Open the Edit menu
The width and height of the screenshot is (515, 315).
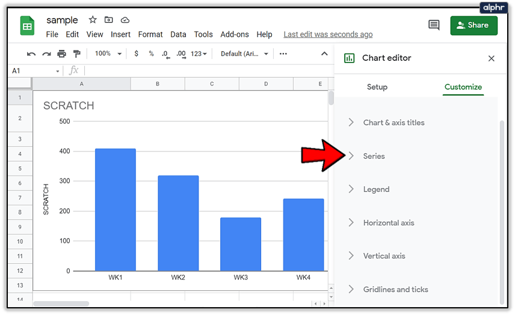[x=72, y=34]
